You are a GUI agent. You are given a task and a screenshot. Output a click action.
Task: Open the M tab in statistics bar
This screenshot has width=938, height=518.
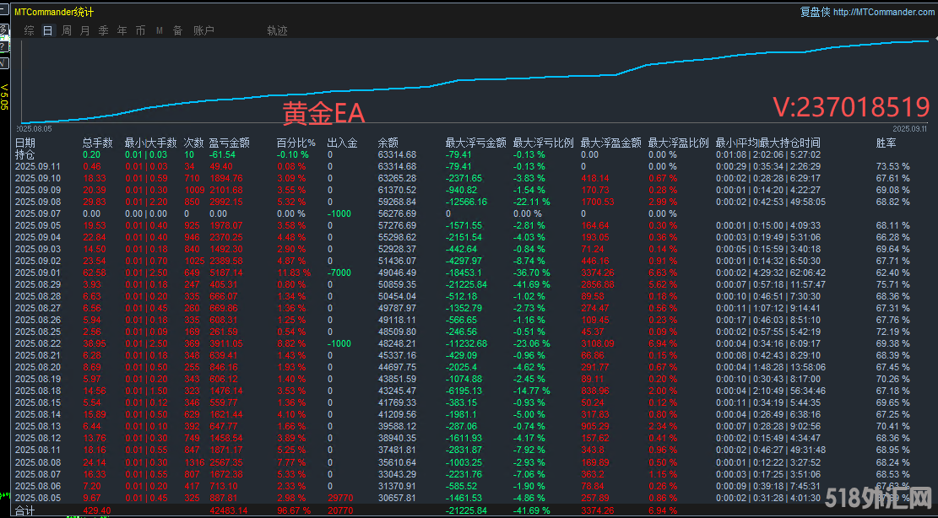(x=159, y=30)
